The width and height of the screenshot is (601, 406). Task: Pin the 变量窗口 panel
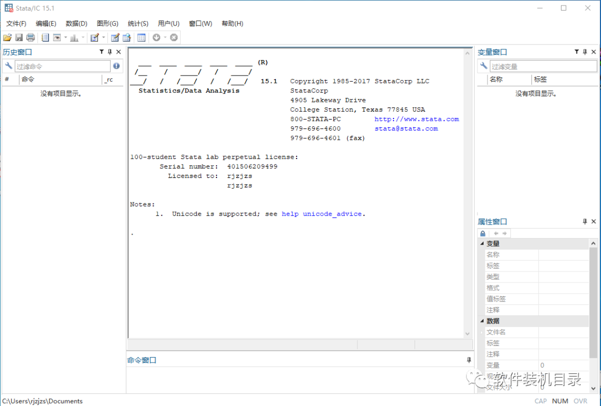click(585, 52)
